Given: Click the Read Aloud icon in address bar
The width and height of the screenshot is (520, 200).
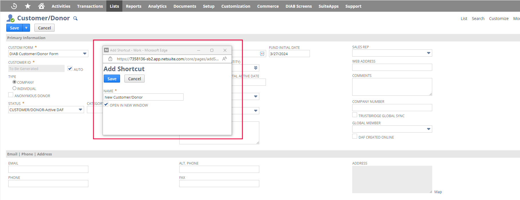Looking at the screenshot, I should click(x=225, y=59).
